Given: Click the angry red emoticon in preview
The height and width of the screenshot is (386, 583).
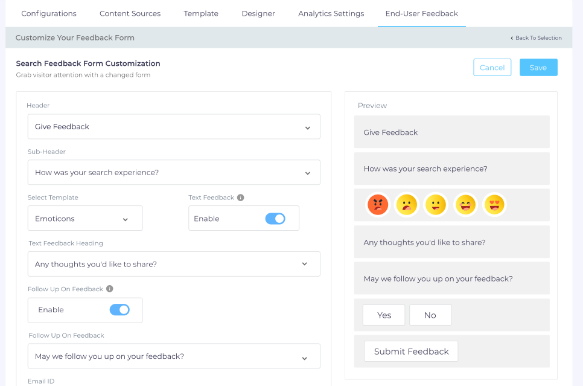Looking at the screenshot, I should (x=378, y=205).
